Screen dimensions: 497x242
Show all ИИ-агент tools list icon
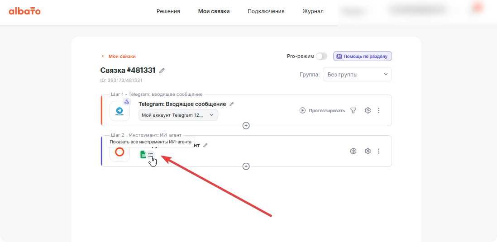(x=151, y=155)
